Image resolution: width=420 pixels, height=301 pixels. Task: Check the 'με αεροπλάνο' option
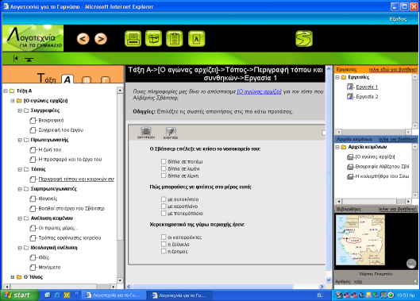[164, 206]
